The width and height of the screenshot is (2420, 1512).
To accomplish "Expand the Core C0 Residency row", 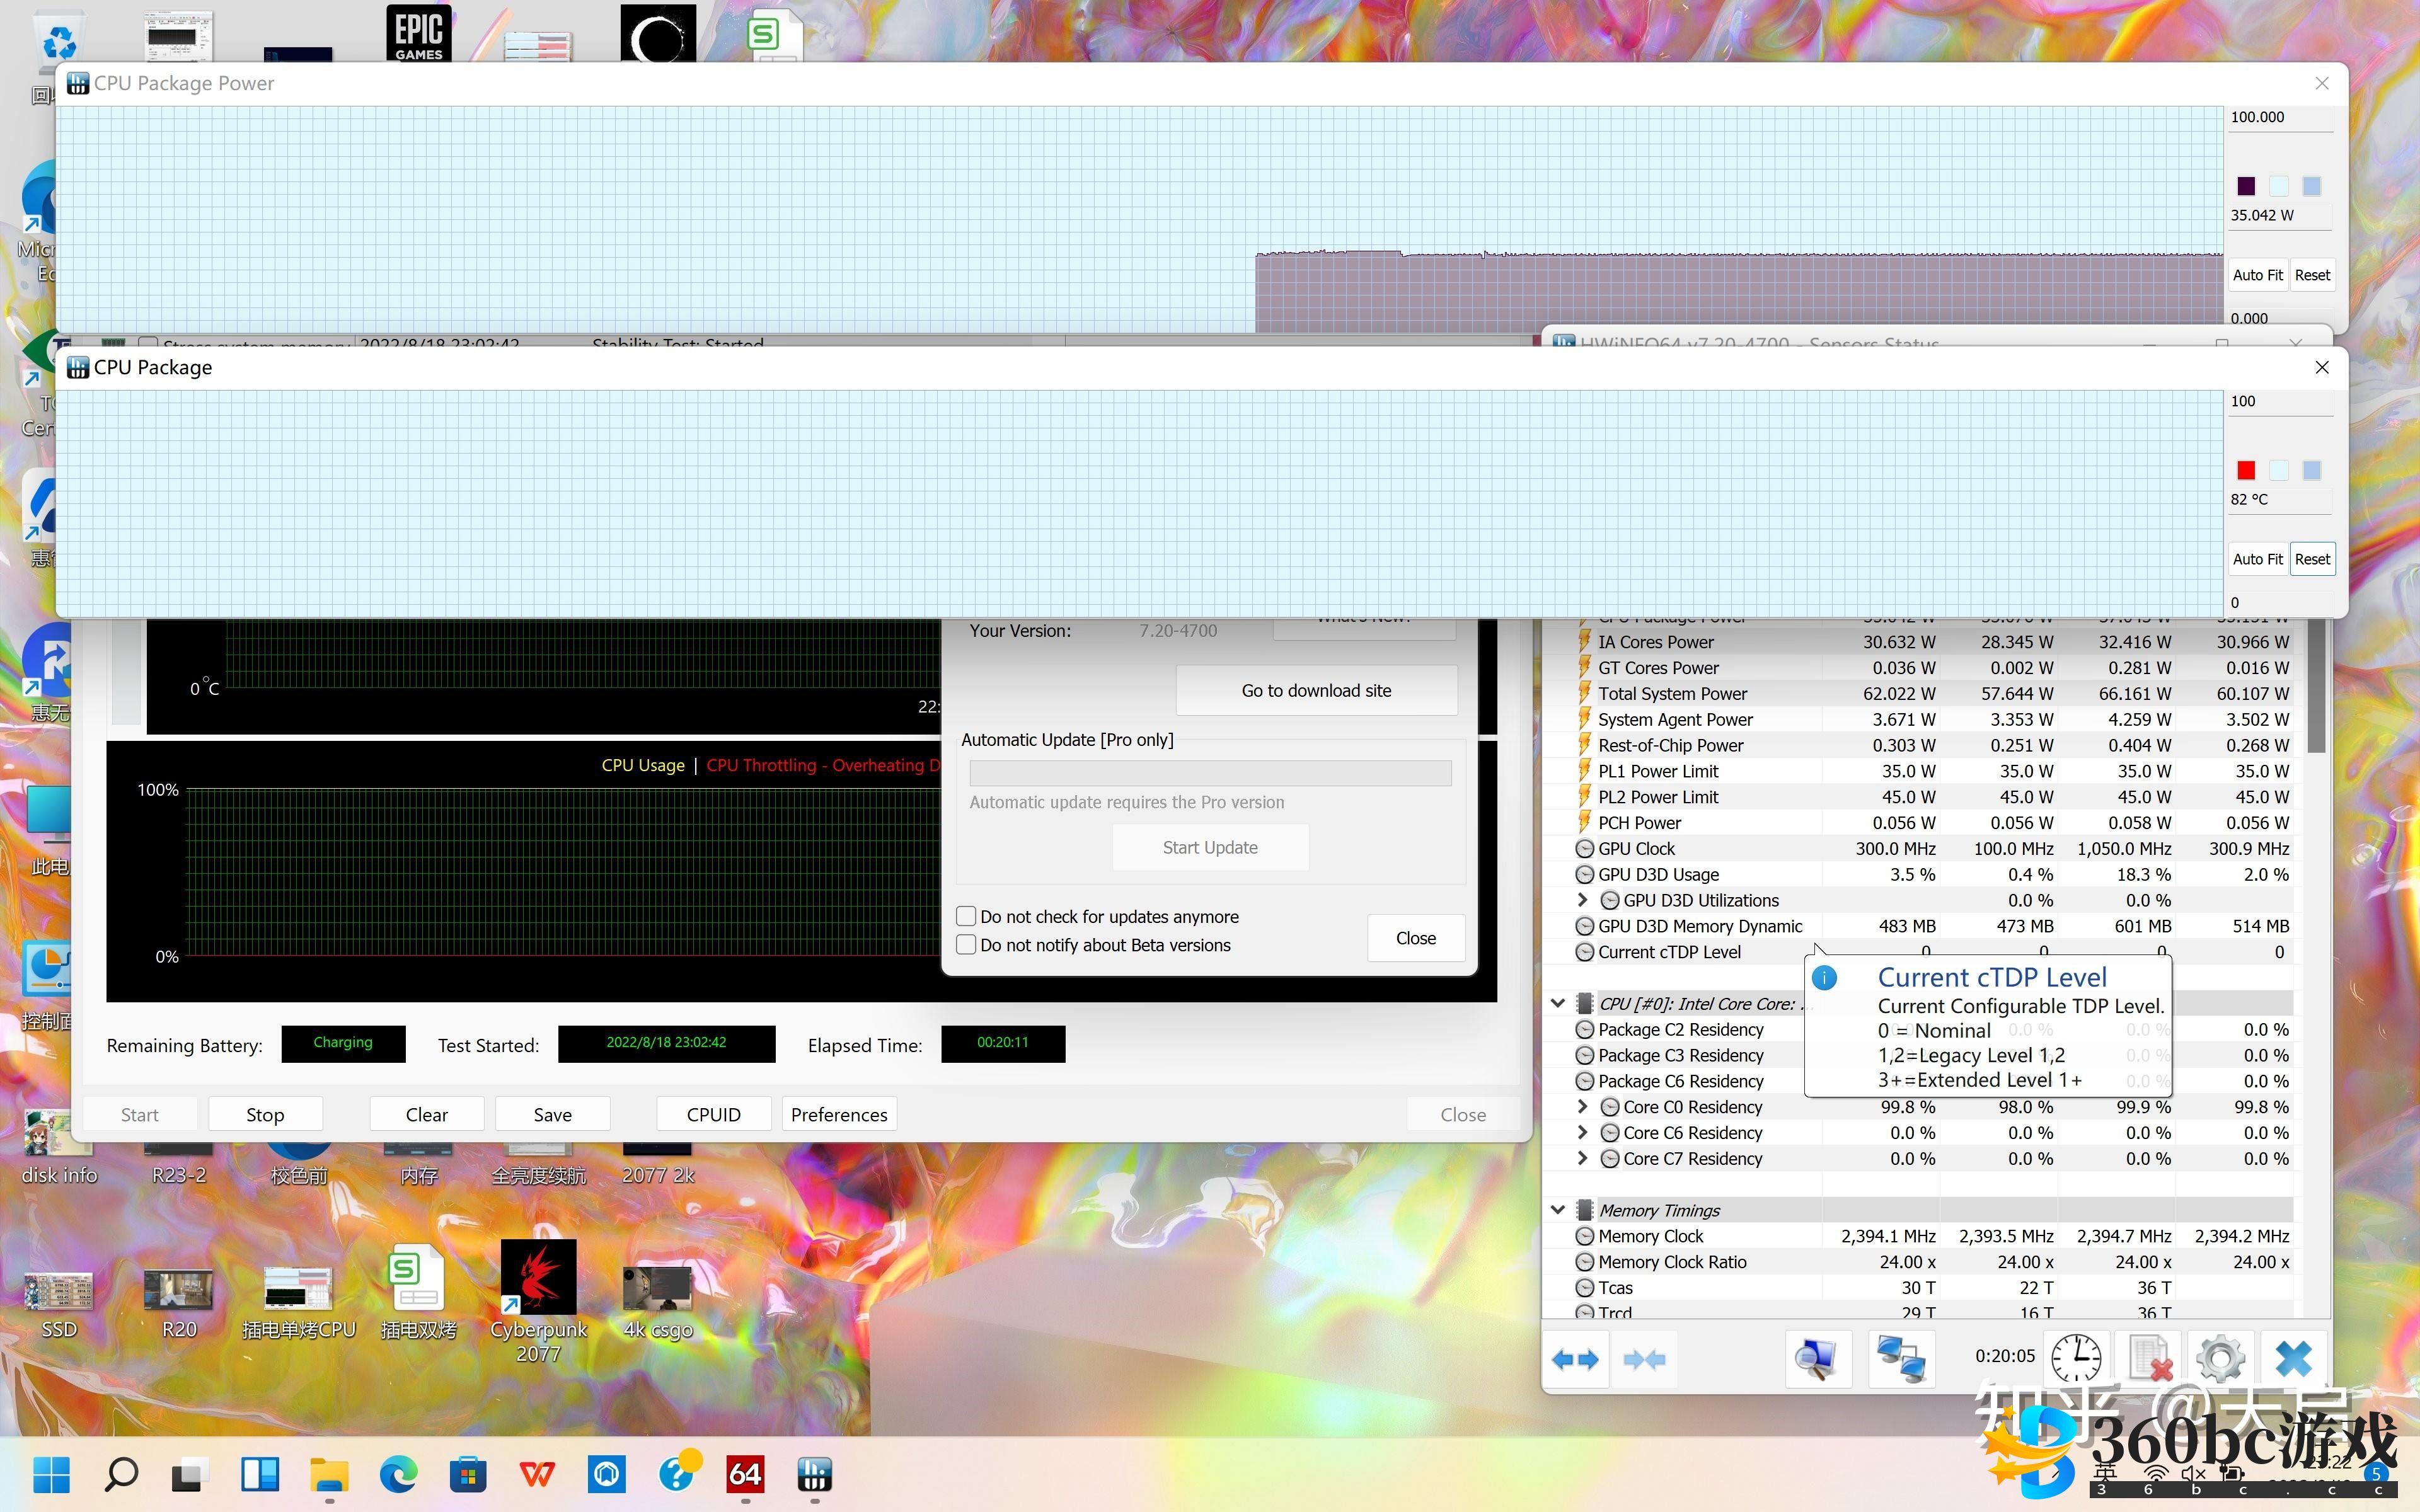I will [1582, 1107].
